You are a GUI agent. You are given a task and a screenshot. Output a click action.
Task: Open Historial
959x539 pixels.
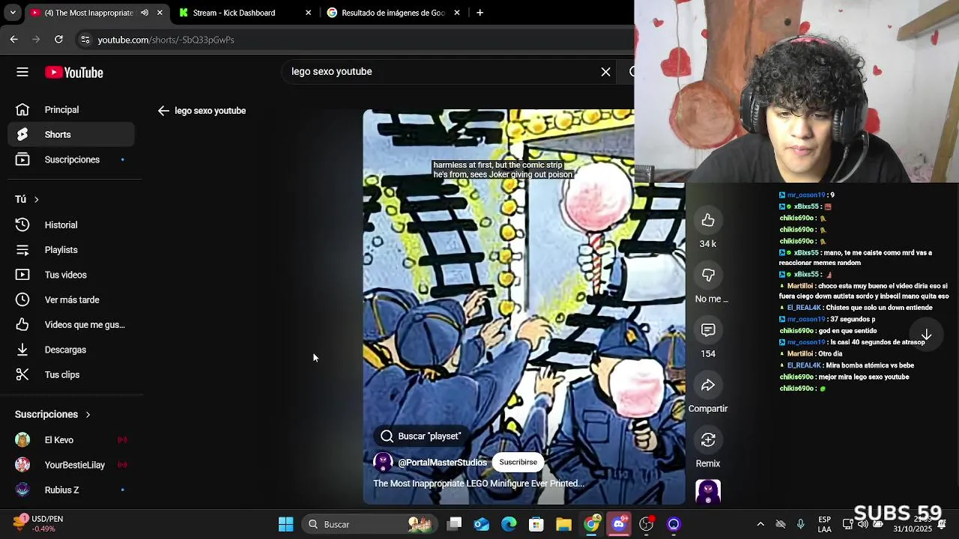pos(71,225)
